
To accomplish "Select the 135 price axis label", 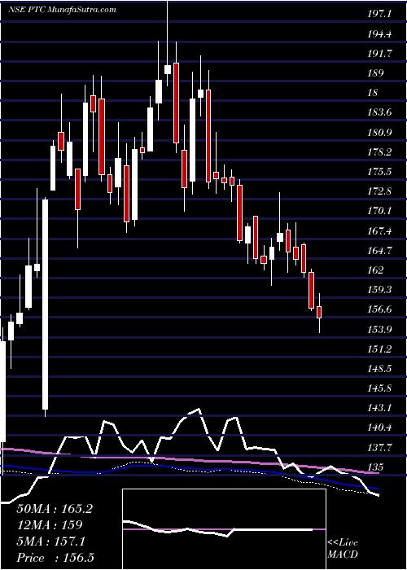I will [375, 467].
